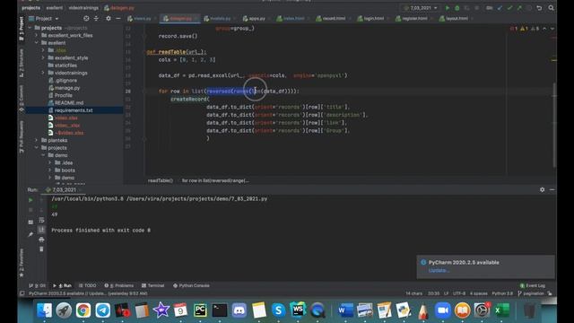Switch to the apps.py editor tab
Screen dimensions: 574x323
257,18
